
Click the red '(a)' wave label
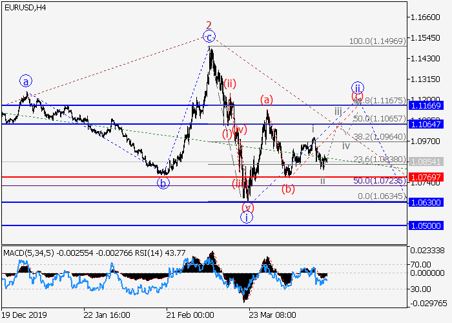(266, 99)
